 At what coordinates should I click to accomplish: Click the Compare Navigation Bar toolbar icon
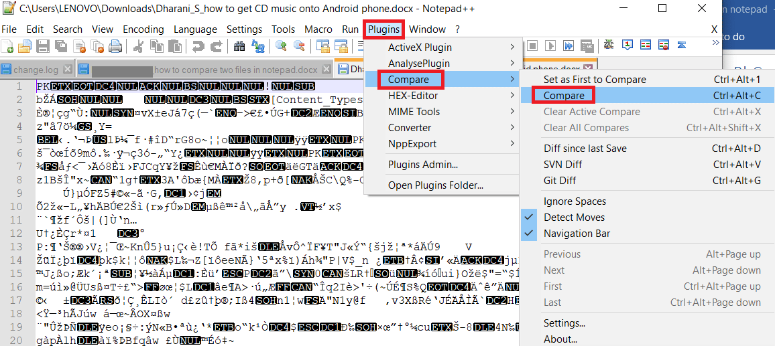click(682, 45)
